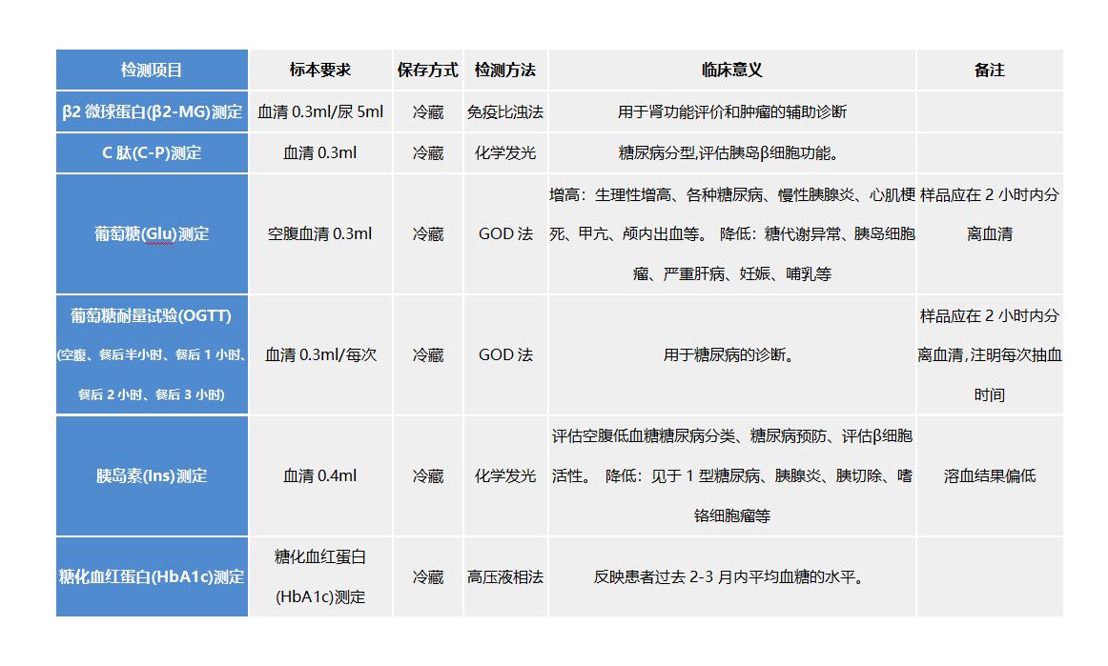Click 冷藏 in the 糖化血红蛋白 row
Image resolution: width=1108 pixels, height=666 pixels.
(x=427, y=577)
